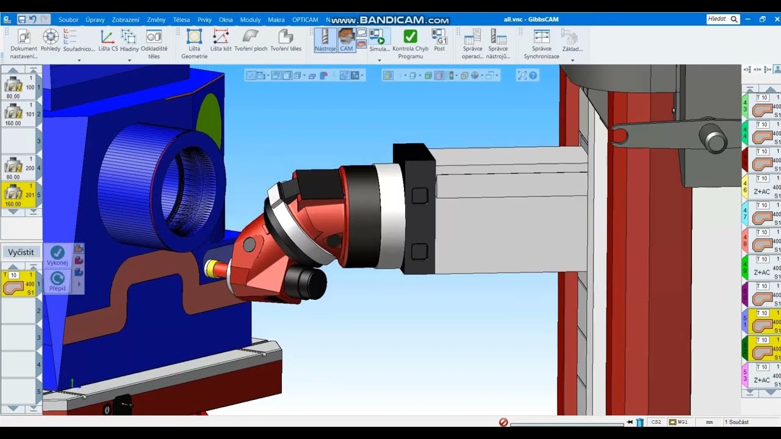This screenshot has height=439, width=781.
Task: Open the Post processor dialog
Action: tap(439, 40)
